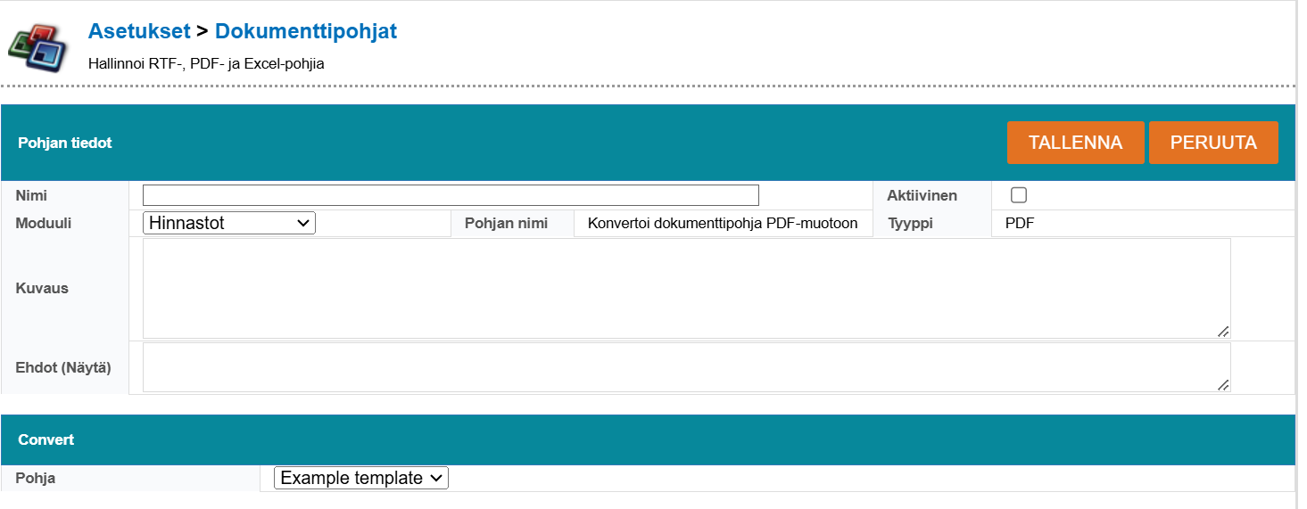Screen dimensions: 1307x509
Task: Open the Moduuli dropdown showing Hinnastot
Action: (x=229, y=223)
